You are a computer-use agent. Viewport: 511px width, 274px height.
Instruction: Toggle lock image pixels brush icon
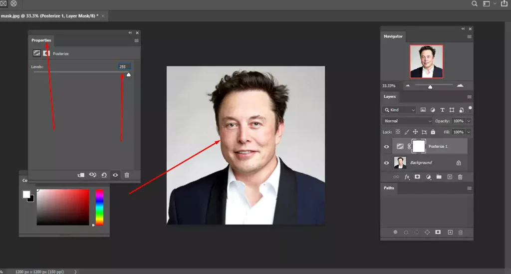(x=406, y=132)
